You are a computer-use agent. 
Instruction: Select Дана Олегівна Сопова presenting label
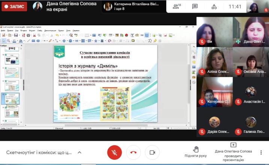click(x=71, y=6)
